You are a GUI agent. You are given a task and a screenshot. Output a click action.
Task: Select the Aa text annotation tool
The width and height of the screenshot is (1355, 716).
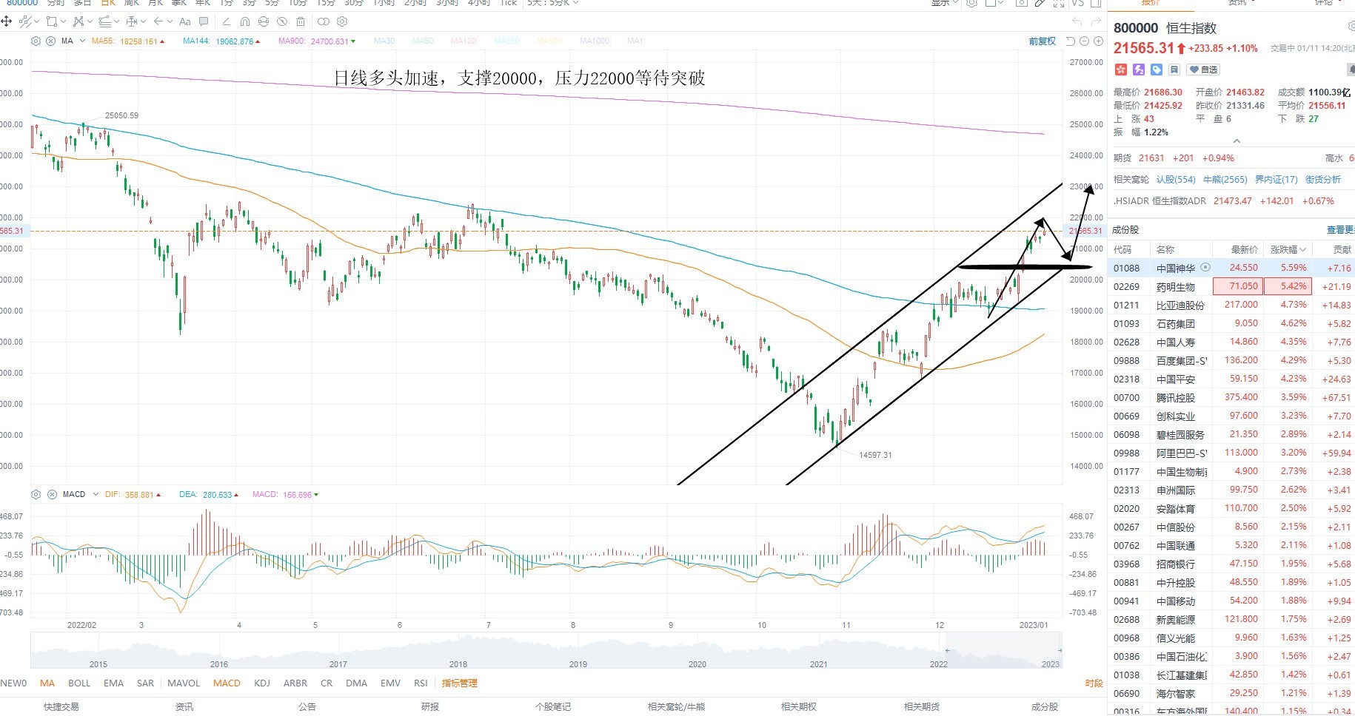click(x=184, y=21)
